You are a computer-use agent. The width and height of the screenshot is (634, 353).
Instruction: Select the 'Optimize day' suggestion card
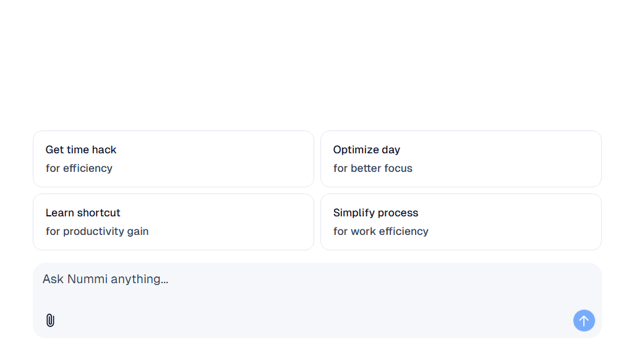coord(461,159)
